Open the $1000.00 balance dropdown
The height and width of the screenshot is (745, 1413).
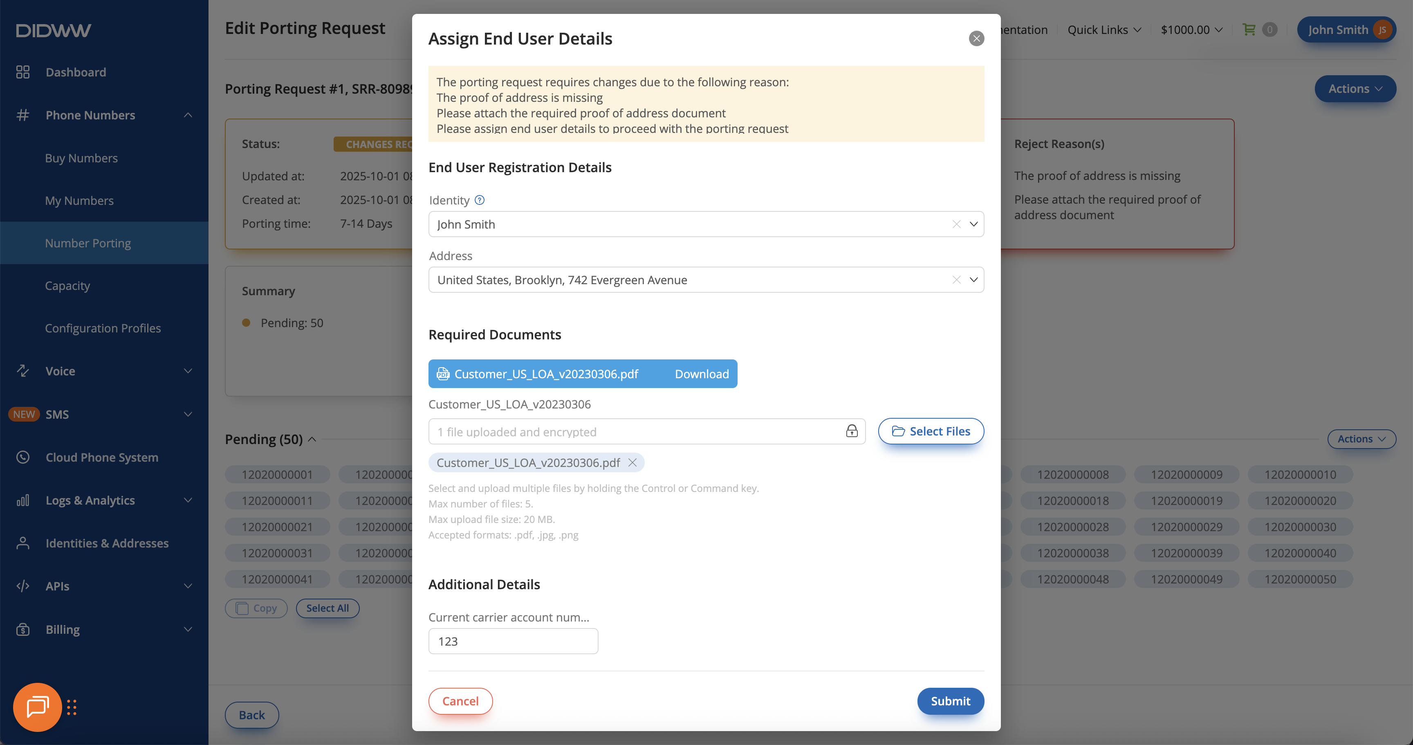(1191, 29)
